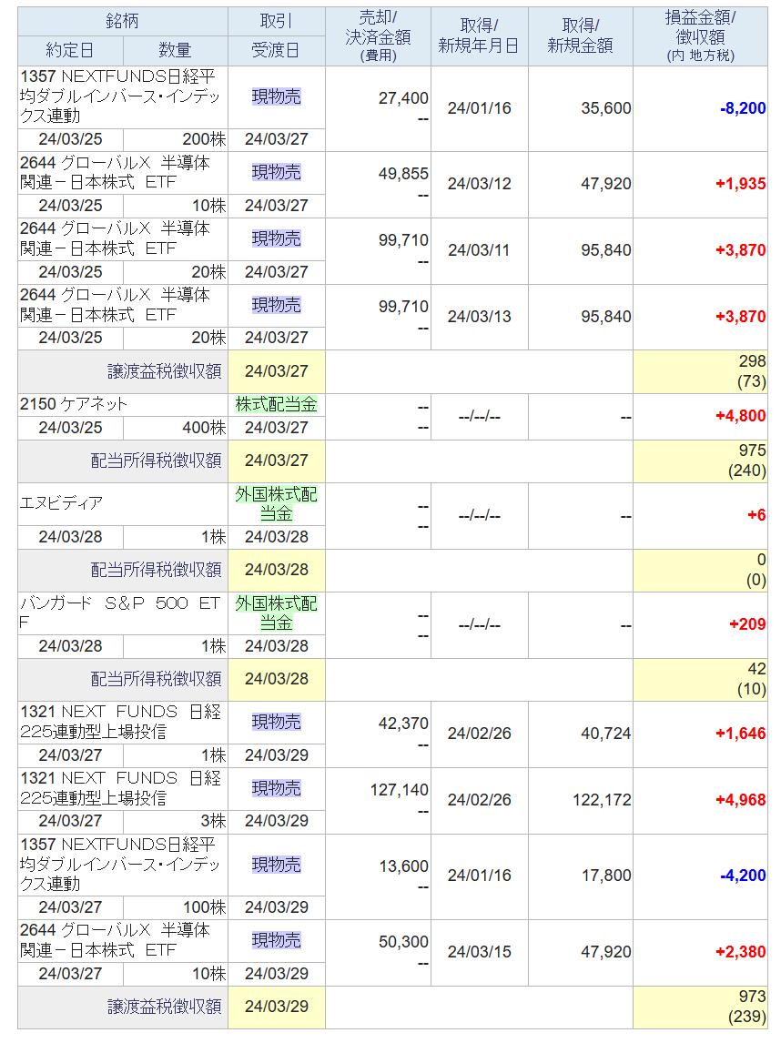
Task: Click the profit +1,646
Action: (740, 734)
